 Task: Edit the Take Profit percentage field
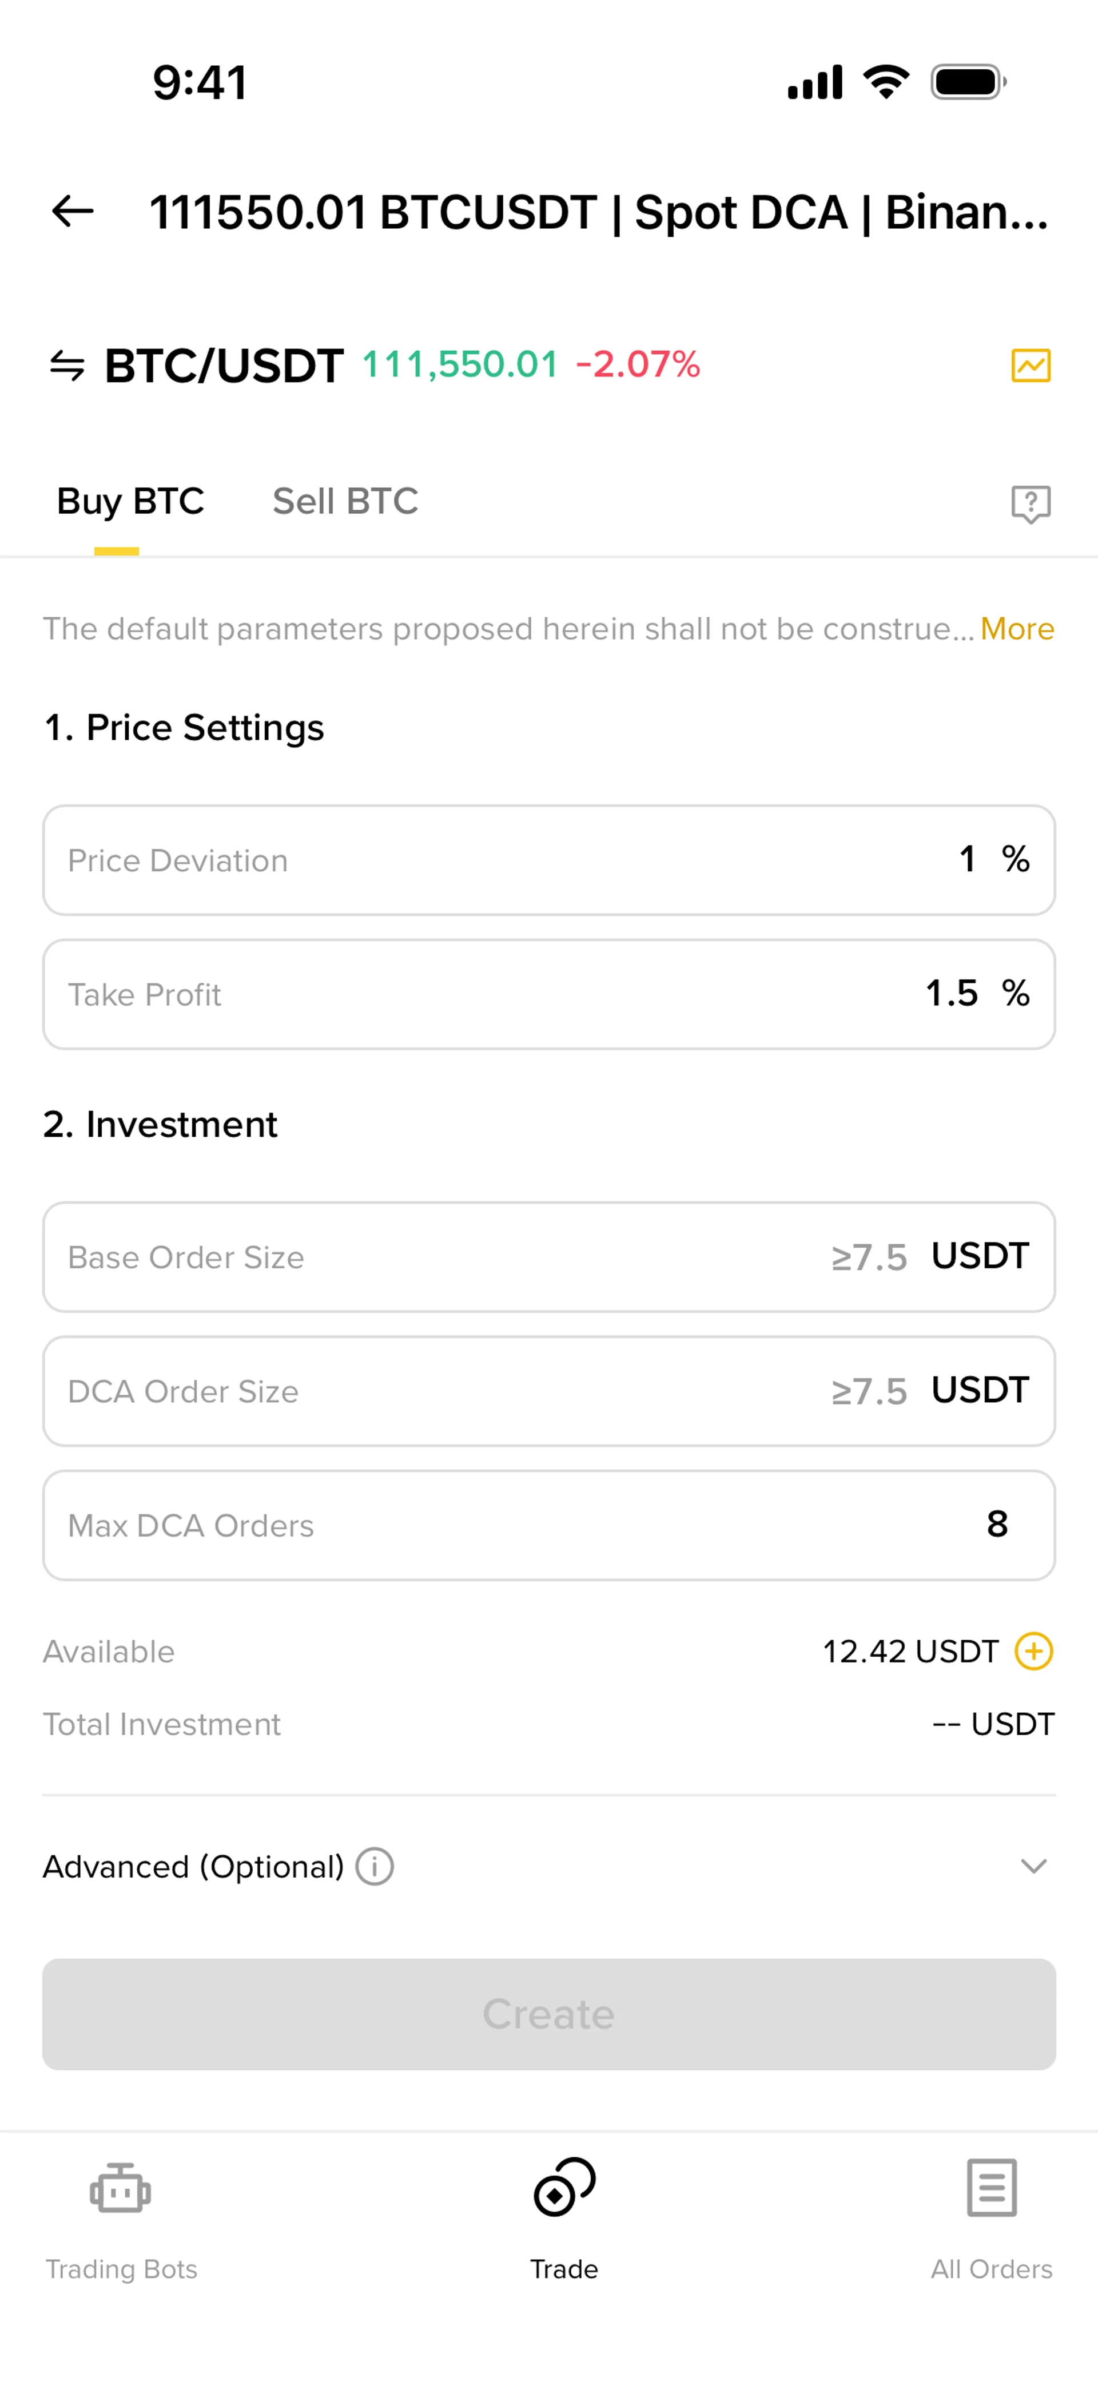(549, 994)
